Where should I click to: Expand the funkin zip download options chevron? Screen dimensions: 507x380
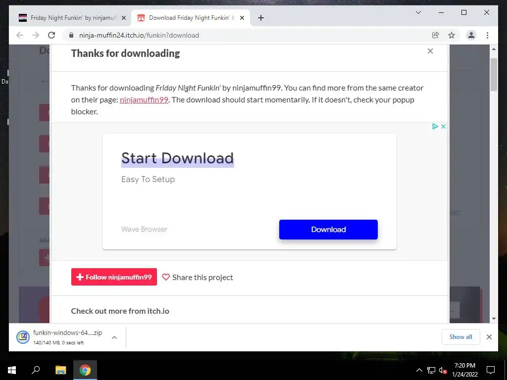(114, 337)
